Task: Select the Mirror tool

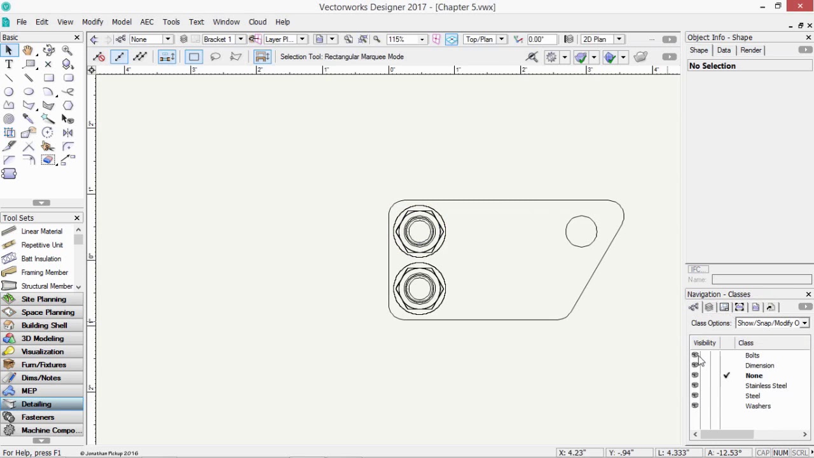Action: 68,132
